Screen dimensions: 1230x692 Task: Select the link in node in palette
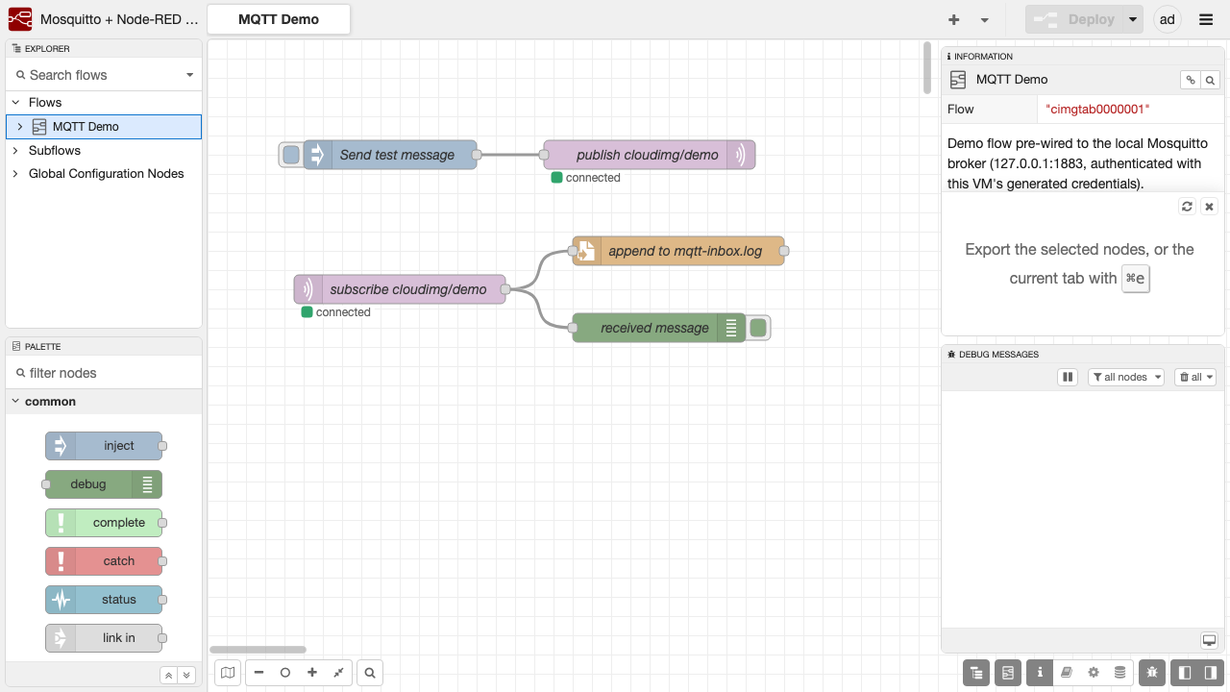tap(104, 638)
